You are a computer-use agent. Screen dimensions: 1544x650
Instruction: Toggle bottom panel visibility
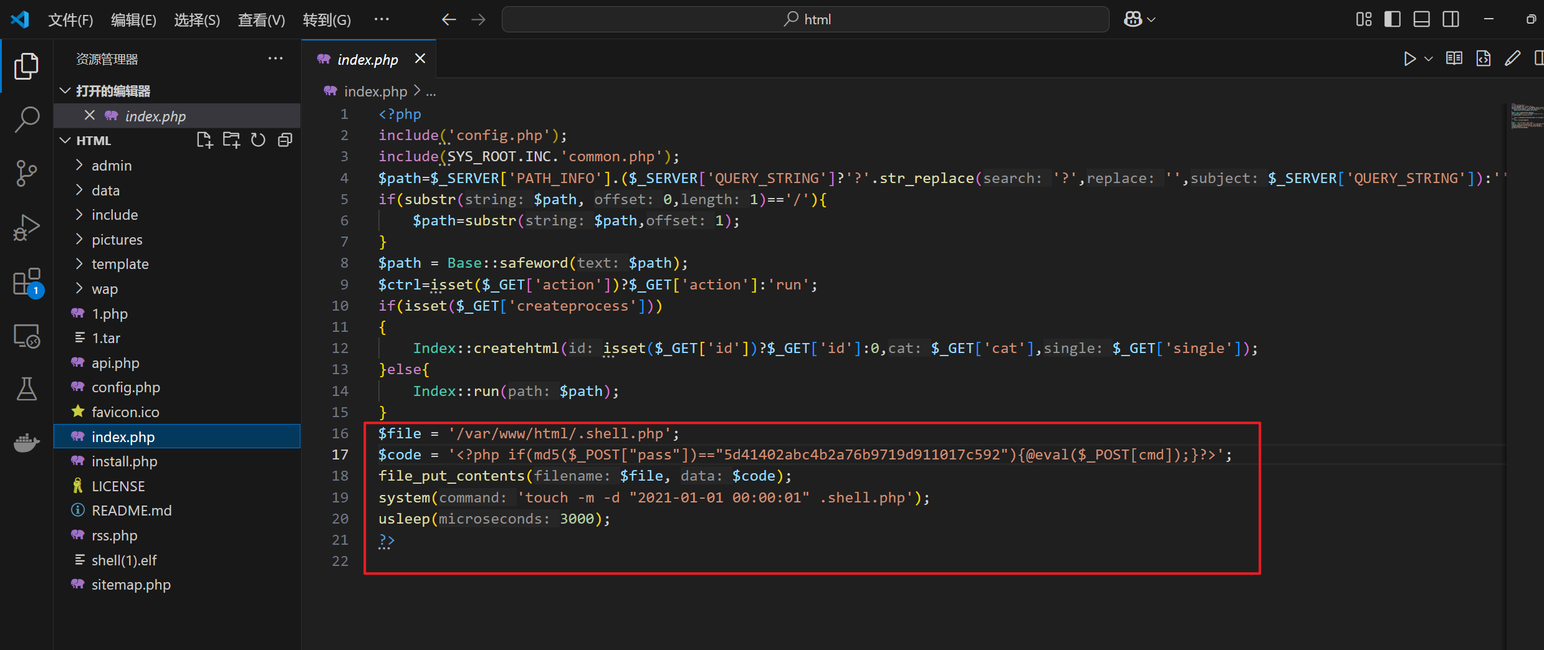[x=1422, y=19]
